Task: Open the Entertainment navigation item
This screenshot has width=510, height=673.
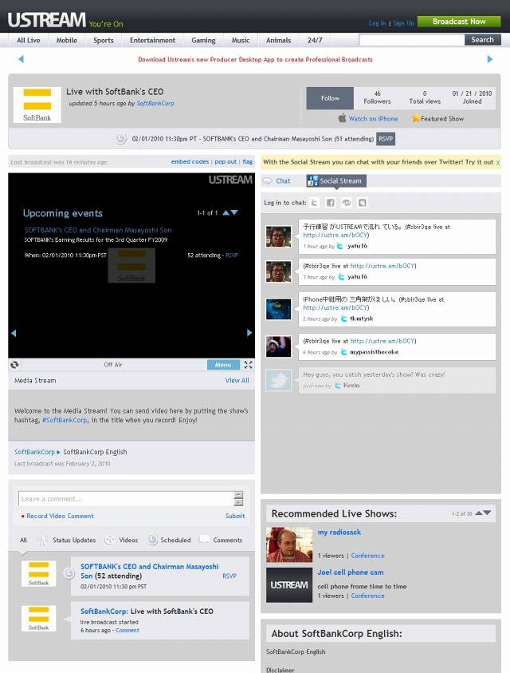Action: (152, 40)
